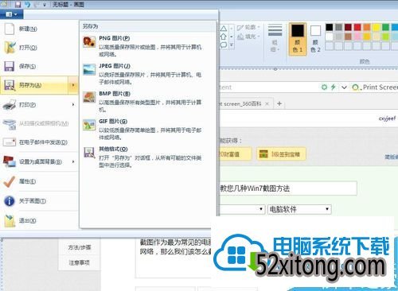
Task: Expand the 打印(P) submenu arrow
Action: 73,105
